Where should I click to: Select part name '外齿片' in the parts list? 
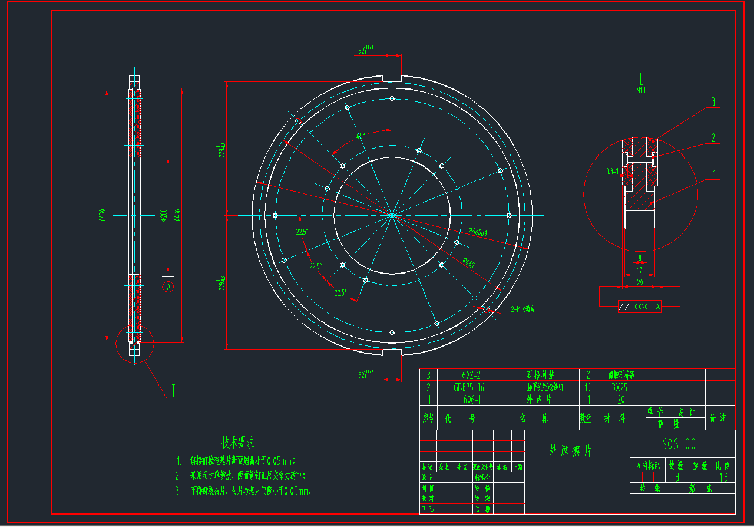click(538, 400)
